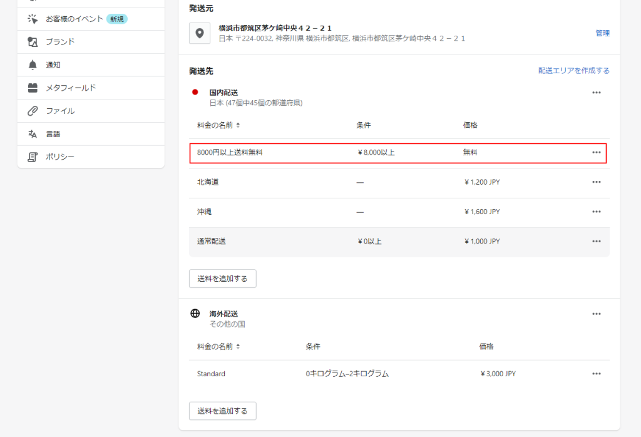Click the location pin icon beside the address

coord(200,33)
